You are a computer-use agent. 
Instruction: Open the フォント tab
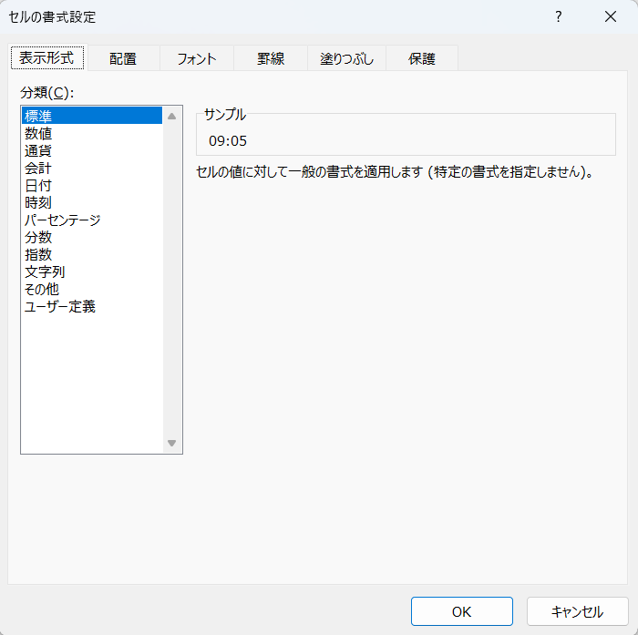[197, 58]
